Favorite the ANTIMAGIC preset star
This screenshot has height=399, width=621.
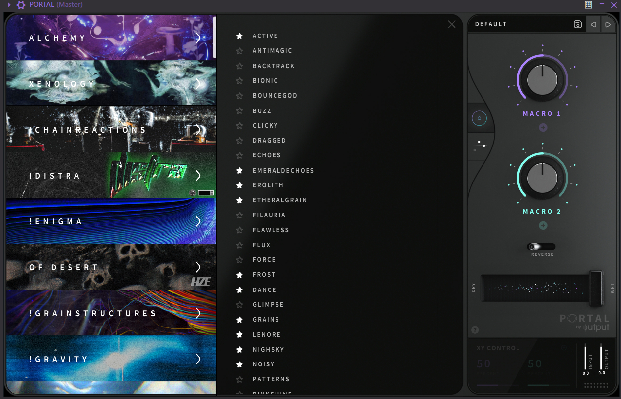coord(240,51)
